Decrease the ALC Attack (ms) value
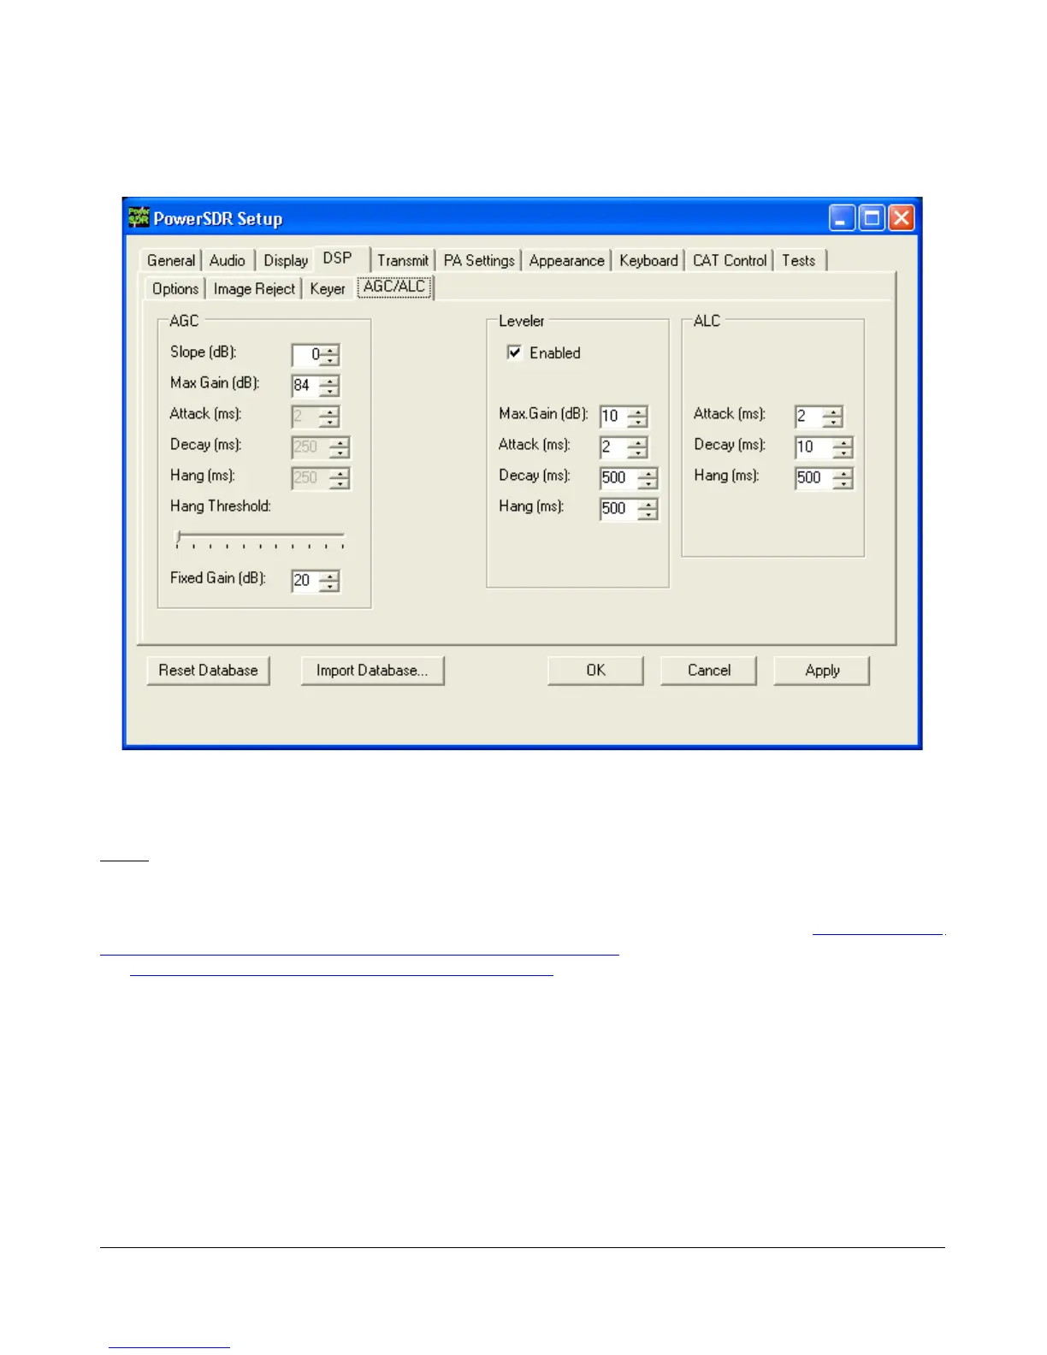1047x1355 pixels. 834,421
